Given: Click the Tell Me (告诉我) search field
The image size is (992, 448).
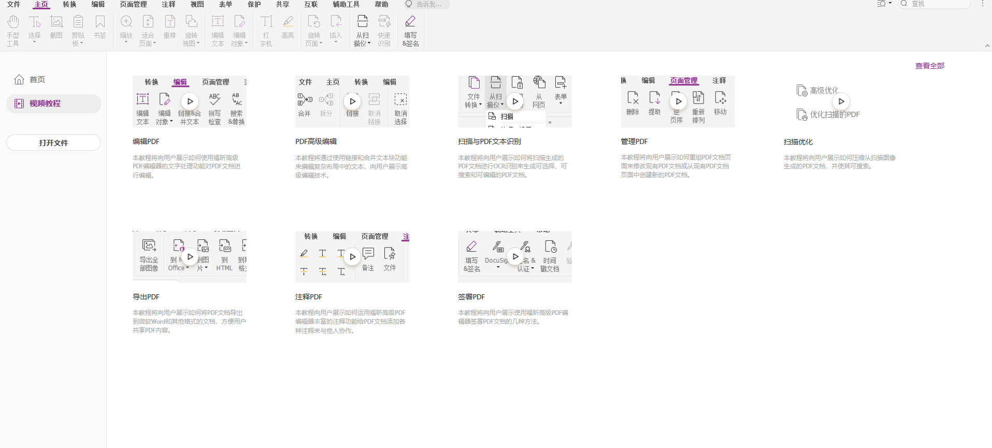Looking at the screenshot, I should [427, 4].
